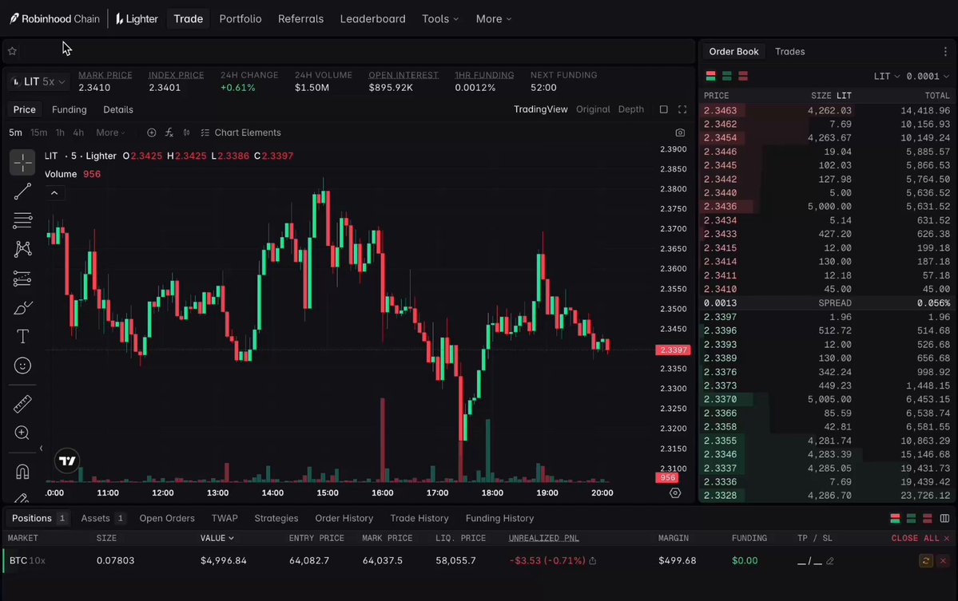
Task: Collapse the drawing toolbar side arrow
Action: click(x=41, y=449)
